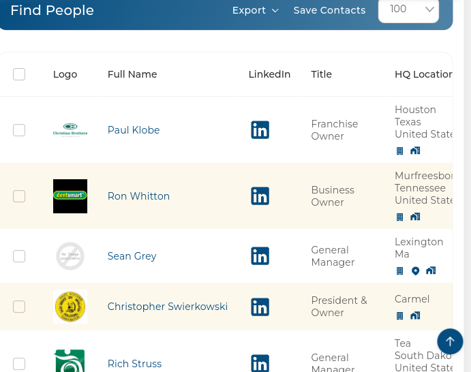Open Christopher Swierkowski's contact link
Screen dimensions: 471x372
(x=168, y=307)
